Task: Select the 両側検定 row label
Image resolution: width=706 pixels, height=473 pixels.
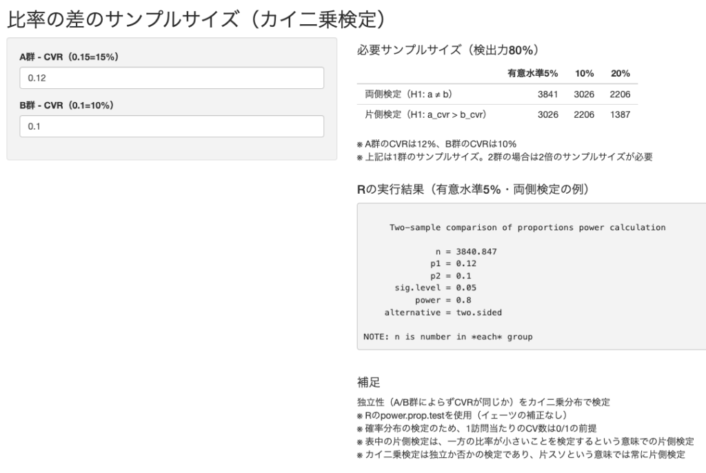Action: (408, 94)
